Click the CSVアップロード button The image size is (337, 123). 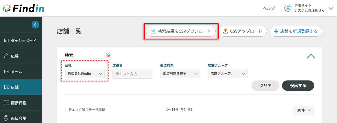point(243,31)
